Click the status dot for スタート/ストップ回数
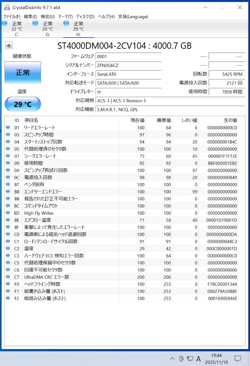Image resolution: width=250 pixels, height=366 pixels. (8, 142)
